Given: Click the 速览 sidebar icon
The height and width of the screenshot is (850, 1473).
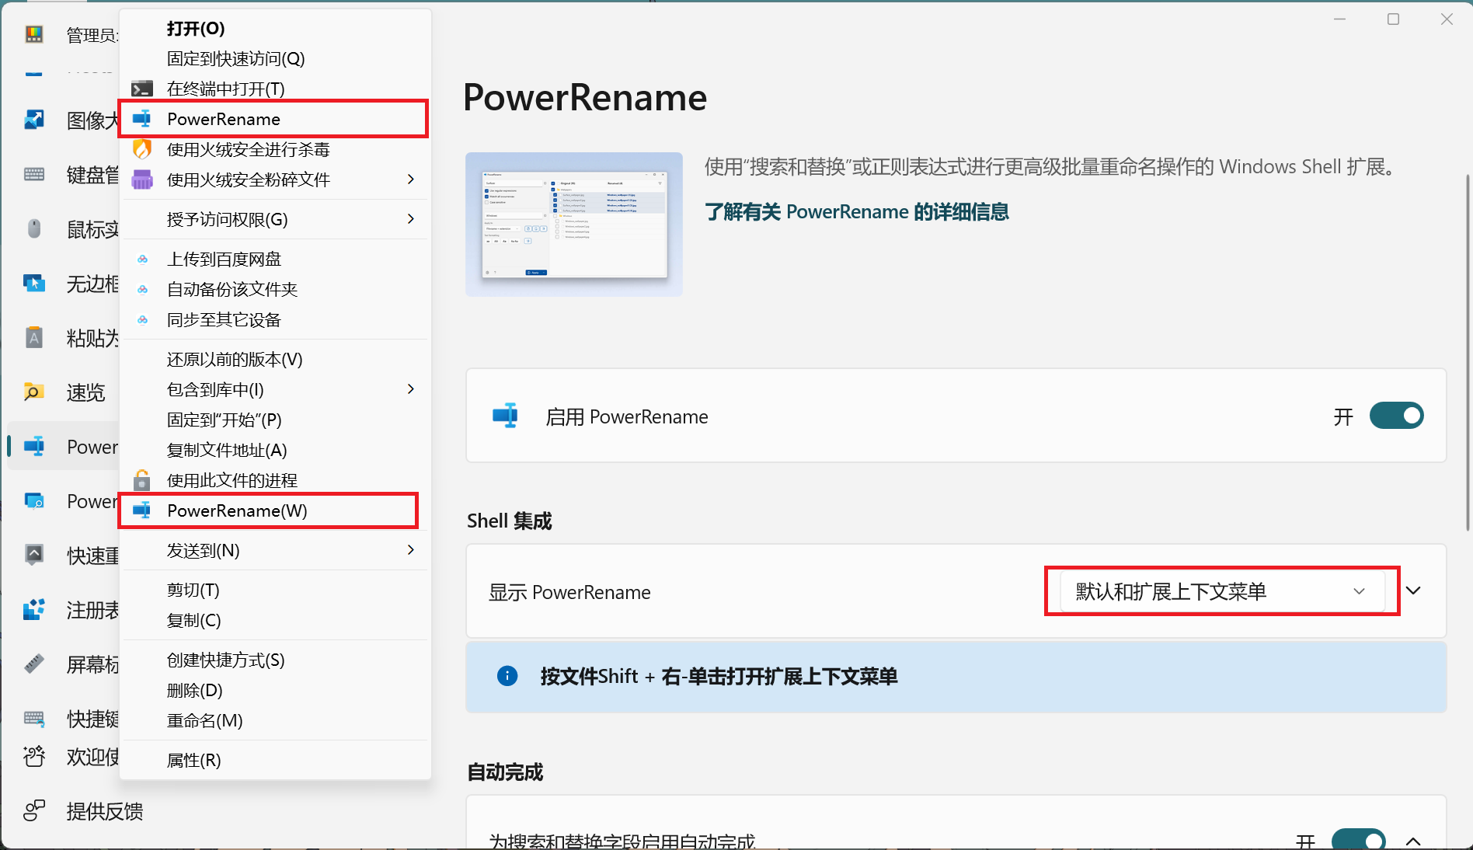Looking at the screenshot, I should 33,392.
